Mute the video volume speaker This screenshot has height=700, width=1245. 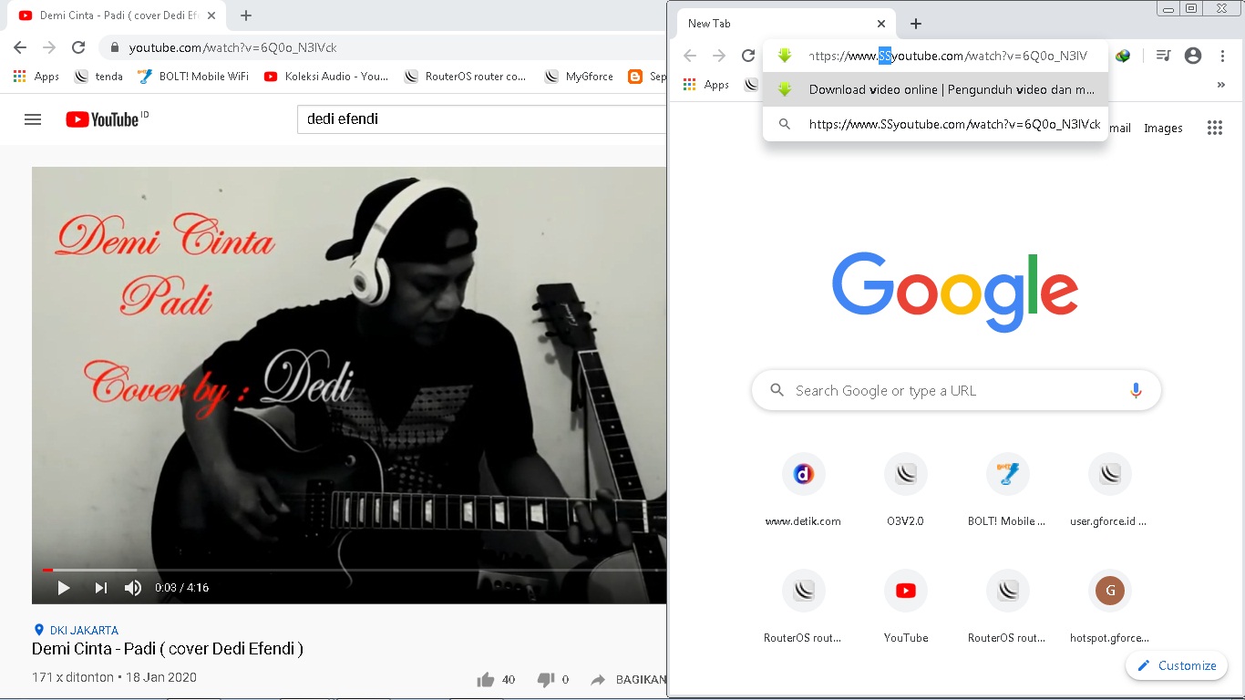pos(133,588)
